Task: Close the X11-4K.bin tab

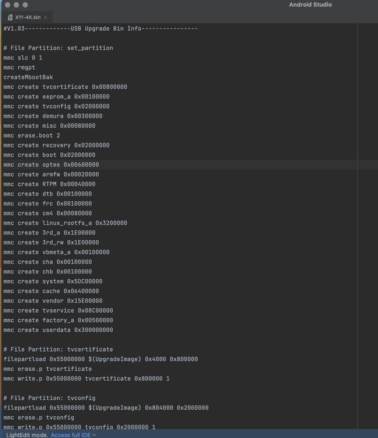Action: click(x=45, y=17)
